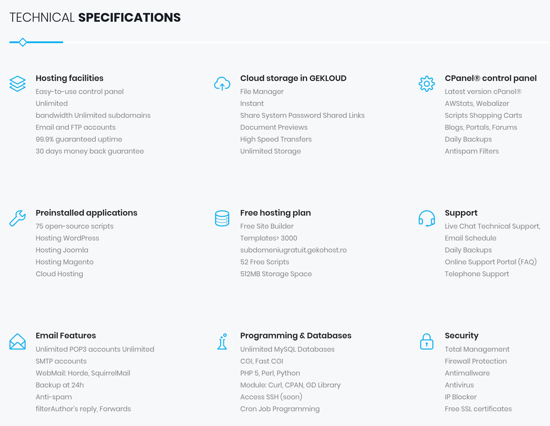Click the gear icon beside CPanel control panel

pos(427,84)
